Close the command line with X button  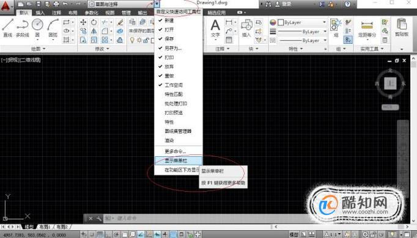(x=90, y=218)
